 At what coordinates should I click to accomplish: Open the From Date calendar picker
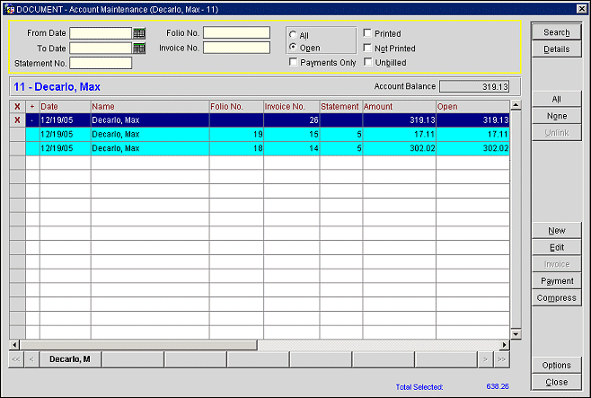point(139,33)
